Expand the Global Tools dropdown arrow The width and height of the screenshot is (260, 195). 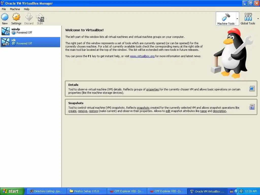[258, 19]
